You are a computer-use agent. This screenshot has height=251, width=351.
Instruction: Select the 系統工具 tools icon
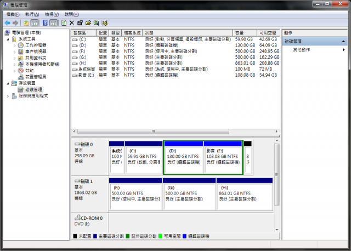pos(14,39)
